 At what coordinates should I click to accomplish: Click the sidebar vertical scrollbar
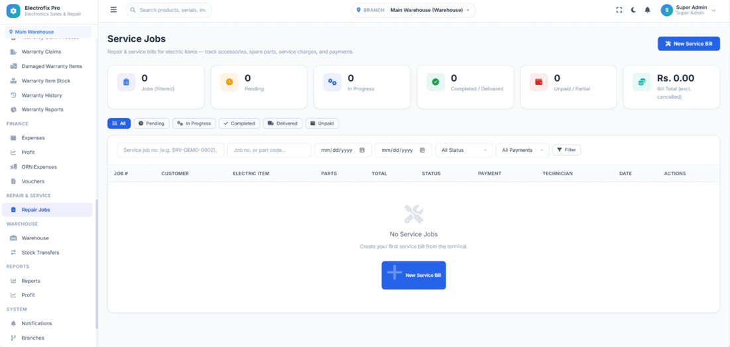(x=96, y=264)
